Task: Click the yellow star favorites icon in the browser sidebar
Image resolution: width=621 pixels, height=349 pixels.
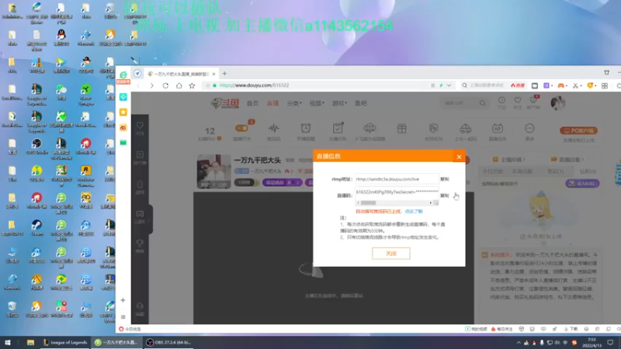Action: pyautogui.click(x=123, y=112)
